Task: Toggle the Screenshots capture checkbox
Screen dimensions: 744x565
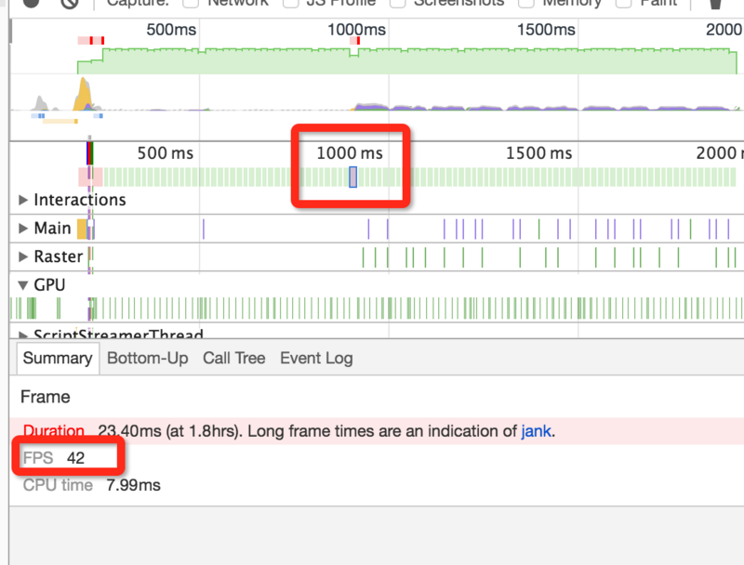Action: (x=396, y=3)
